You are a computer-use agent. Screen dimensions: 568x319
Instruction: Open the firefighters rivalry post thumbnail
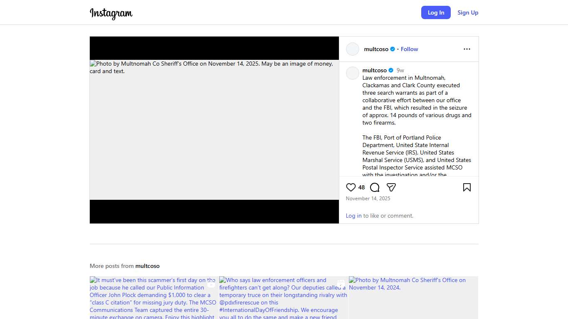pyautogui.click(x=284, y=297)
